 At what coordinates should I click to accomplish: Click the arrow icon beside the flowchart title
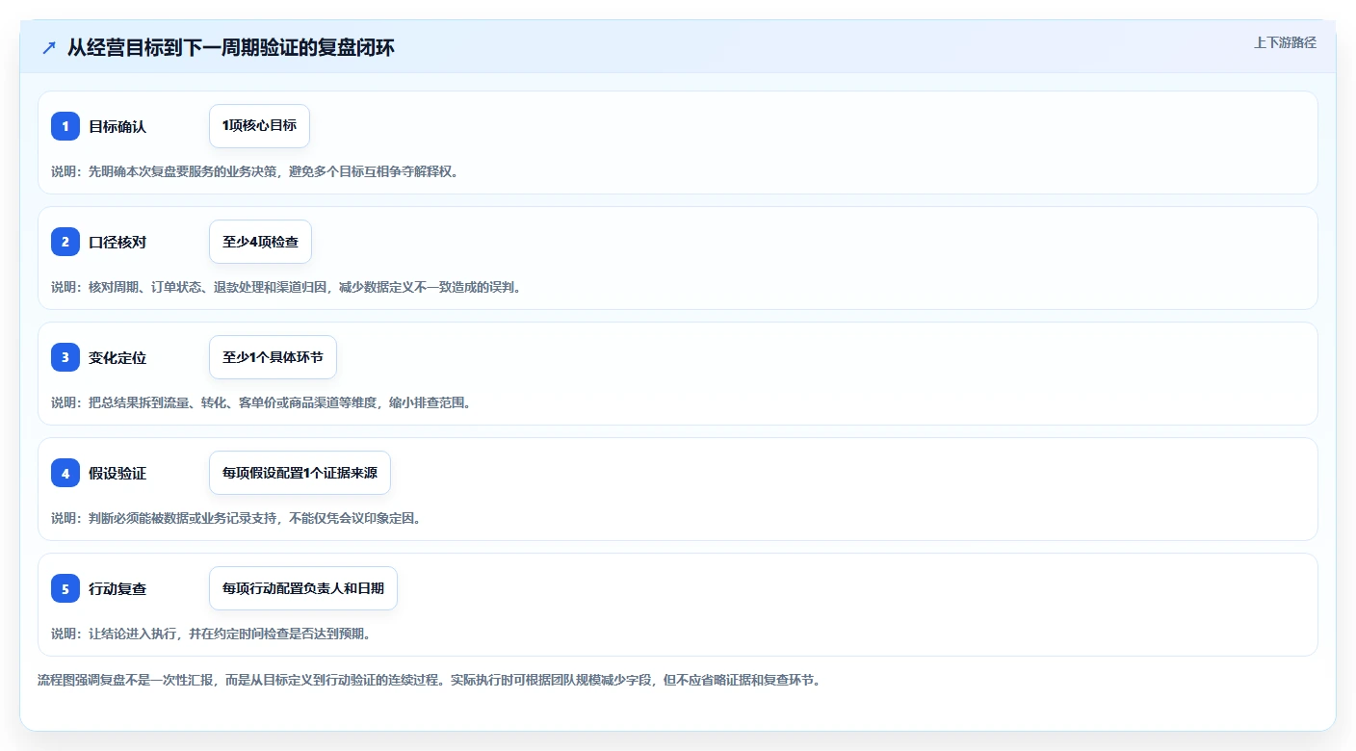[x=49, y=48]
